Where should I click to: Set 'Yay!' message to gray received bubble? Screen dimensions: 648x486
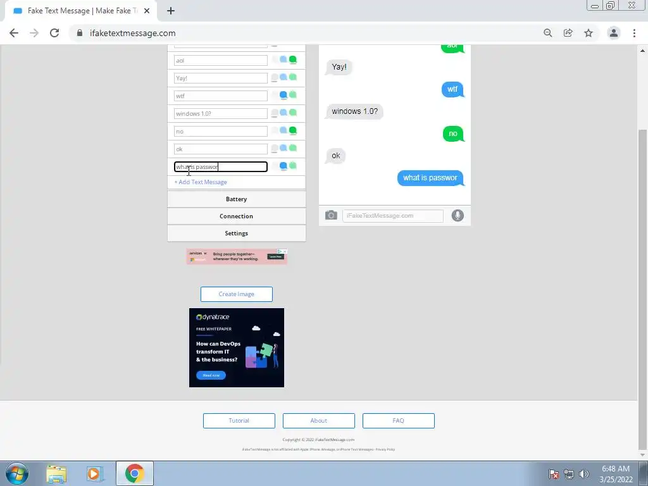coord(275,78)
